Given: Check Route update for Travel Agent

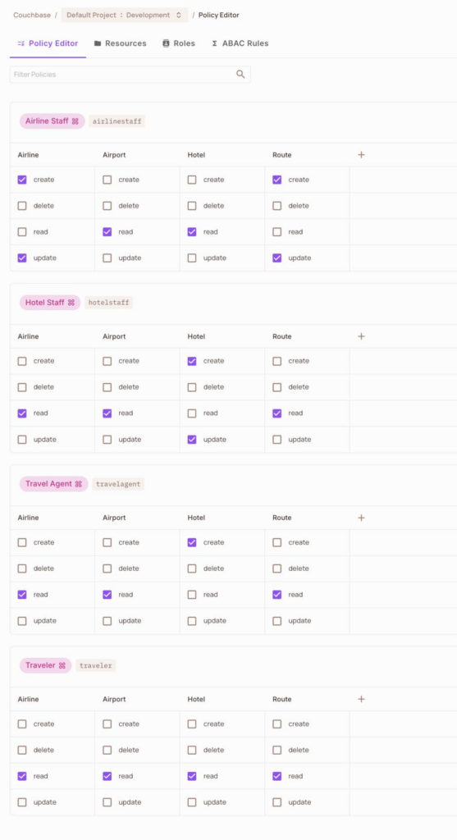Looking at the screenshot, I should (277, 621).
